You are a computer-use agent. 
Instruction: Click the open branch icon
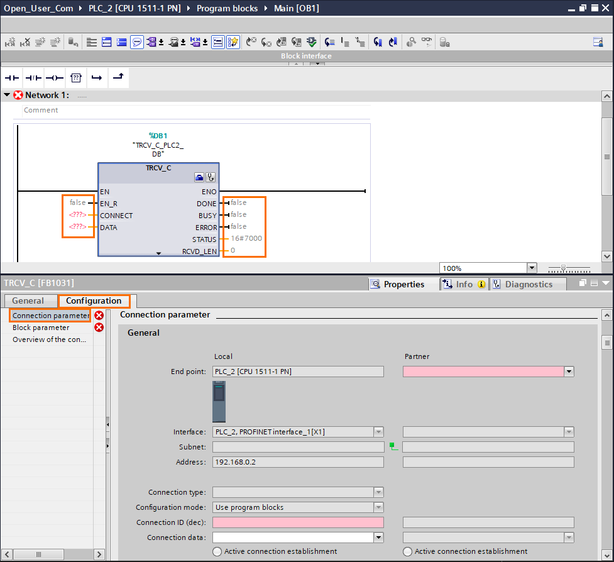[x=96, y=78]
